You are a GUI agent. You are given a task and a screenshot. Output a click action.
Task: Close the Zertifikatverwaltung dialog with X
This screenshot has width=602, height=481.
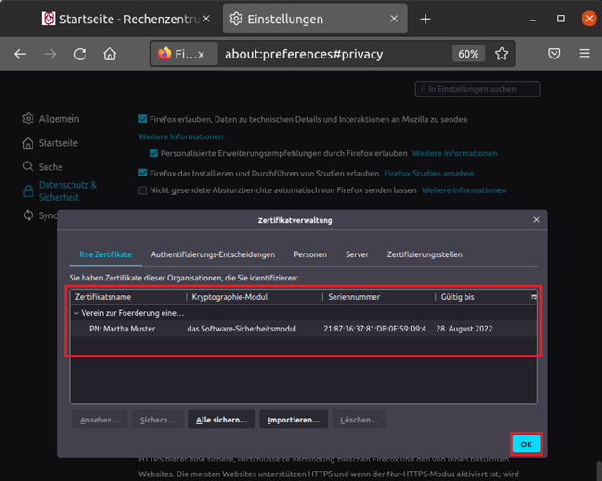pos(536,220)
